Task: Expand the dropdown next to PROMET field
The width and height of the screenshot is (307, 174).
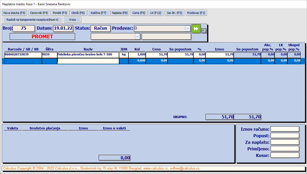Action: coord(137,36)
